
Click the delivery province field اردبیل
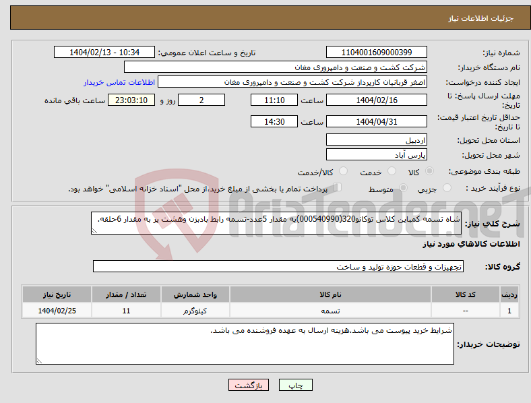[x=377, y=140]
